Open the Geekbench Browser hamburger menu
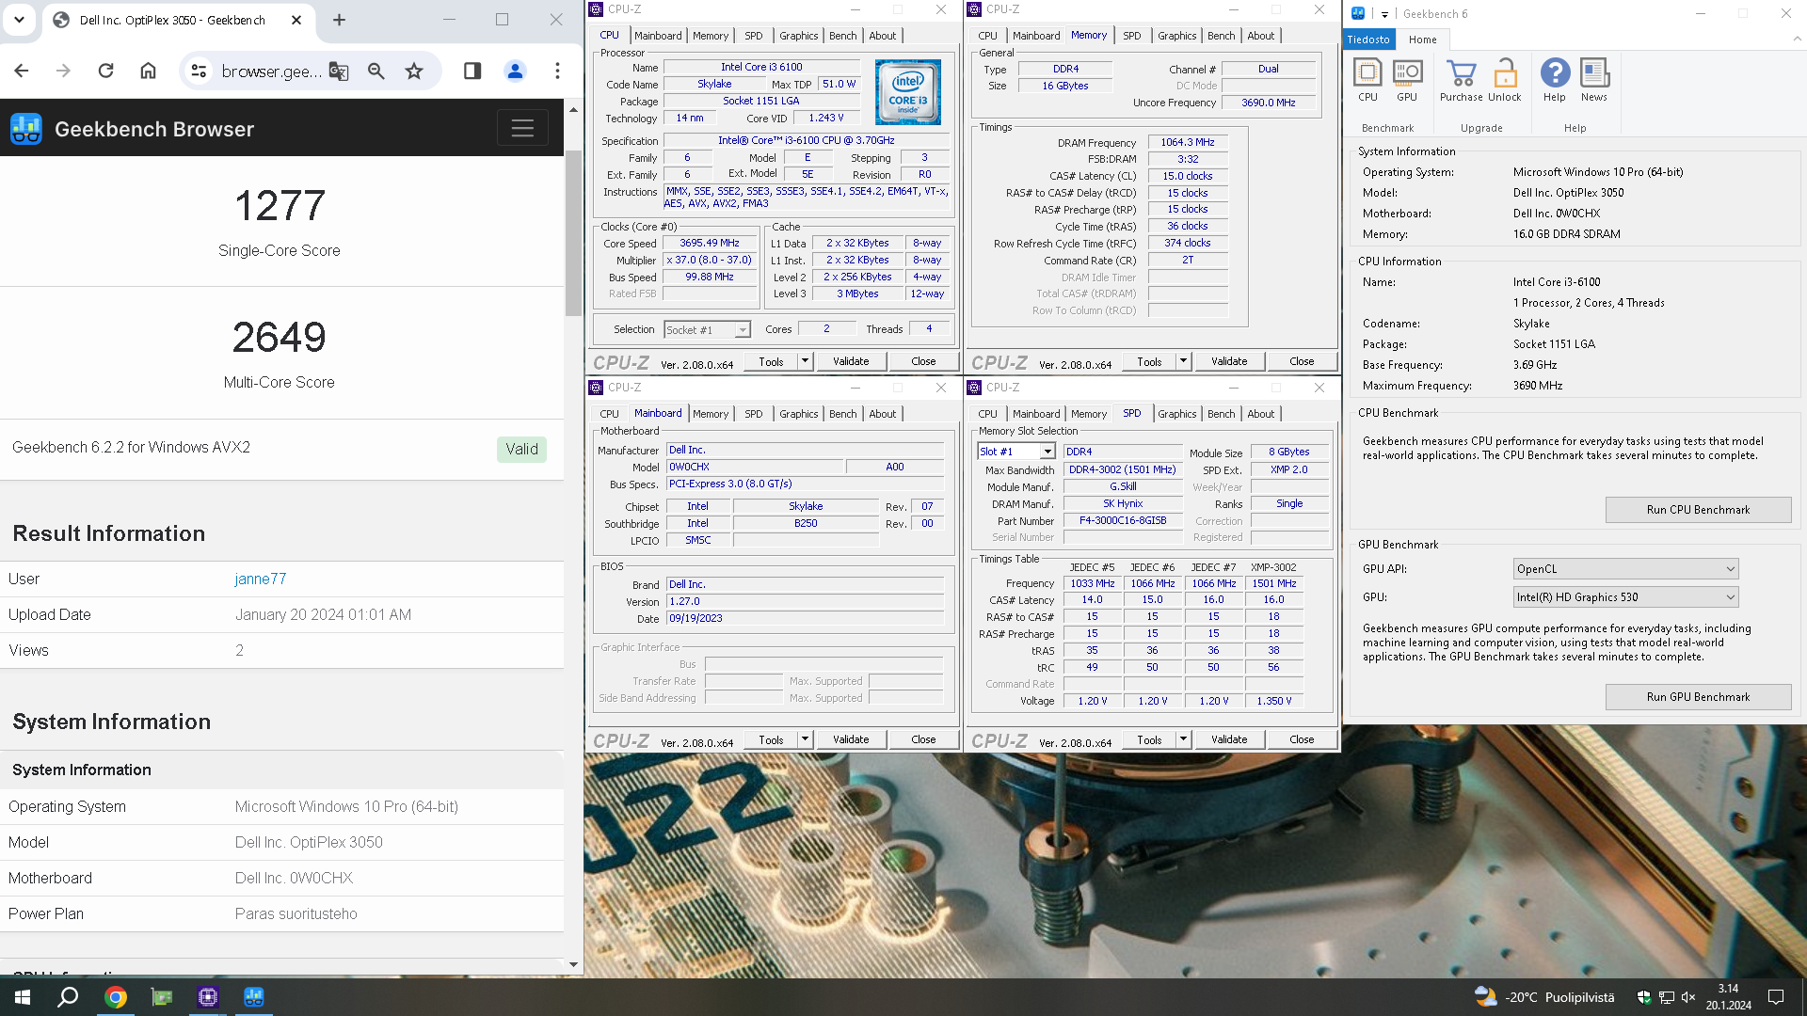This screenshot has width=1807, height=1016. pyautogui.click(x=522, y=128)
